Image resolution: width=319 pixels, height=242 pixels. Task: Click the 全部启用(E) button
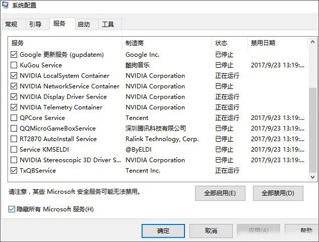pos(220,193)
